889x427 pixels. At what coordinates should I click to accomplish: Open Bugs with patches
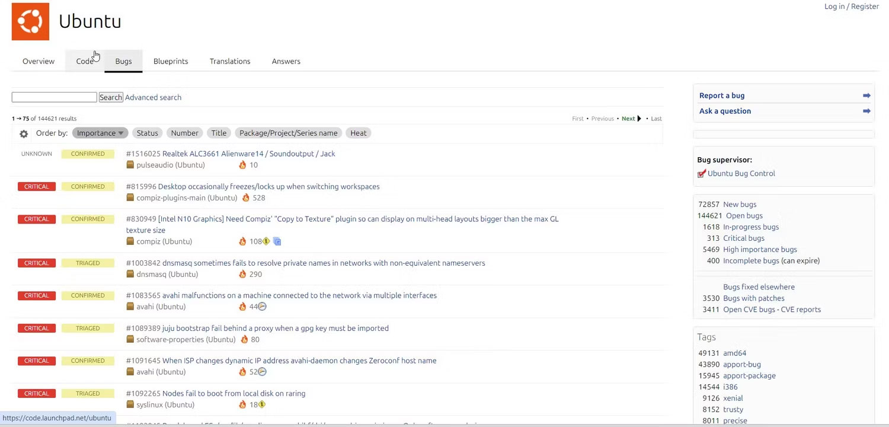coord(754,298)
